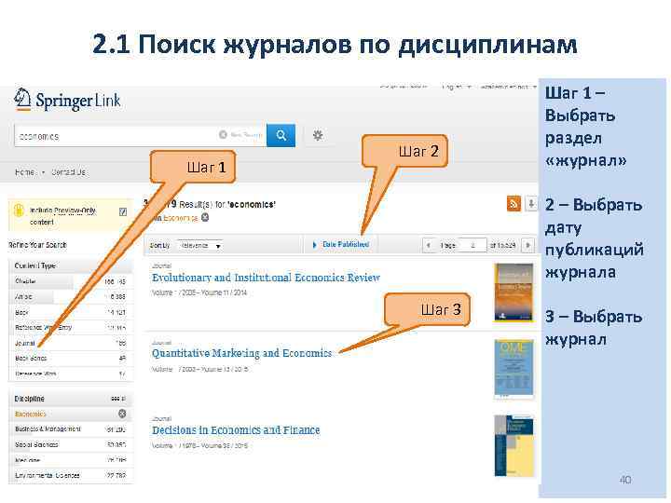Open Quantitative Marketing and Economics journal

click(241, 353)
